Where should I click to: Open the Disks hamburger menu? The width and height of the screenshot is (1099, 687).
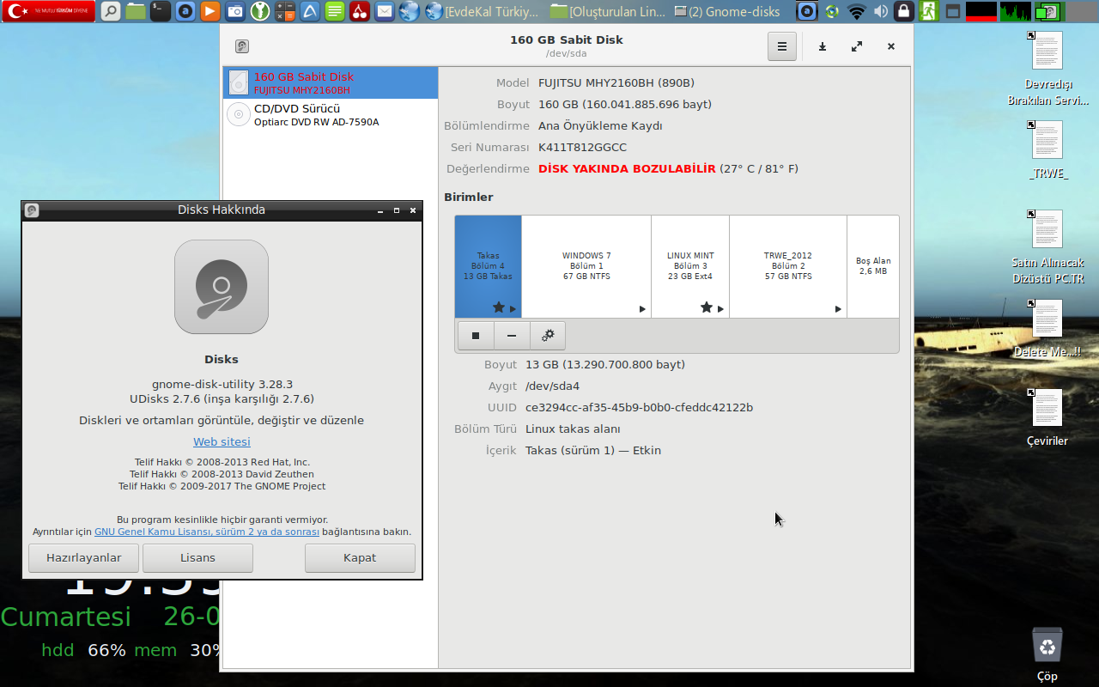[x=782, y=46]
